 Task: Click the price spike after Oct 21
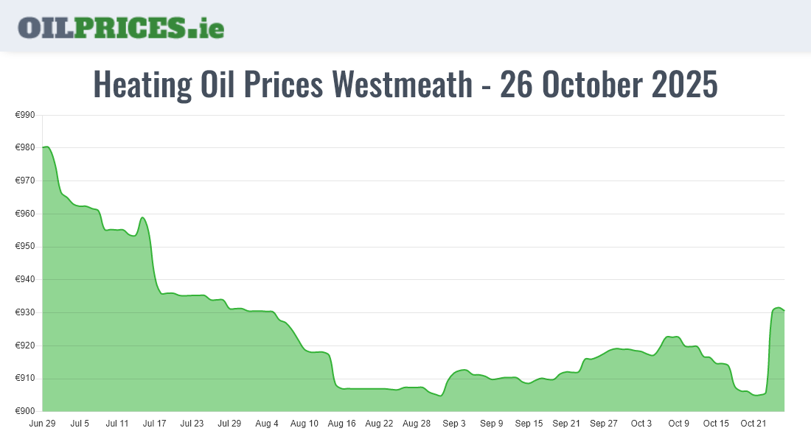click(x=777, y=308)
